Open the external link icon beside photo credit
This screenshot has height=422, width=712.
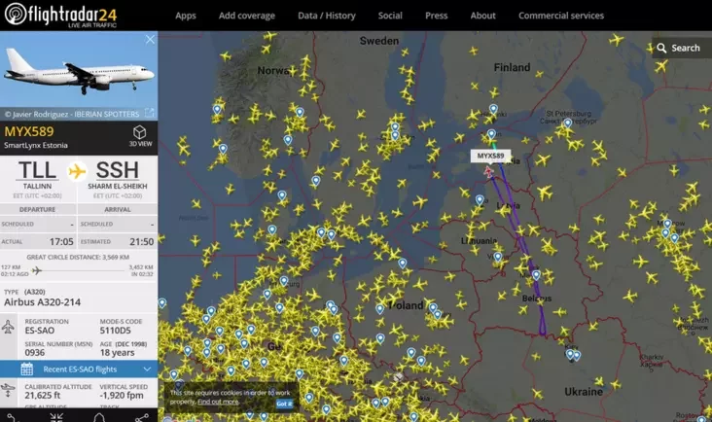click(149, 113)
